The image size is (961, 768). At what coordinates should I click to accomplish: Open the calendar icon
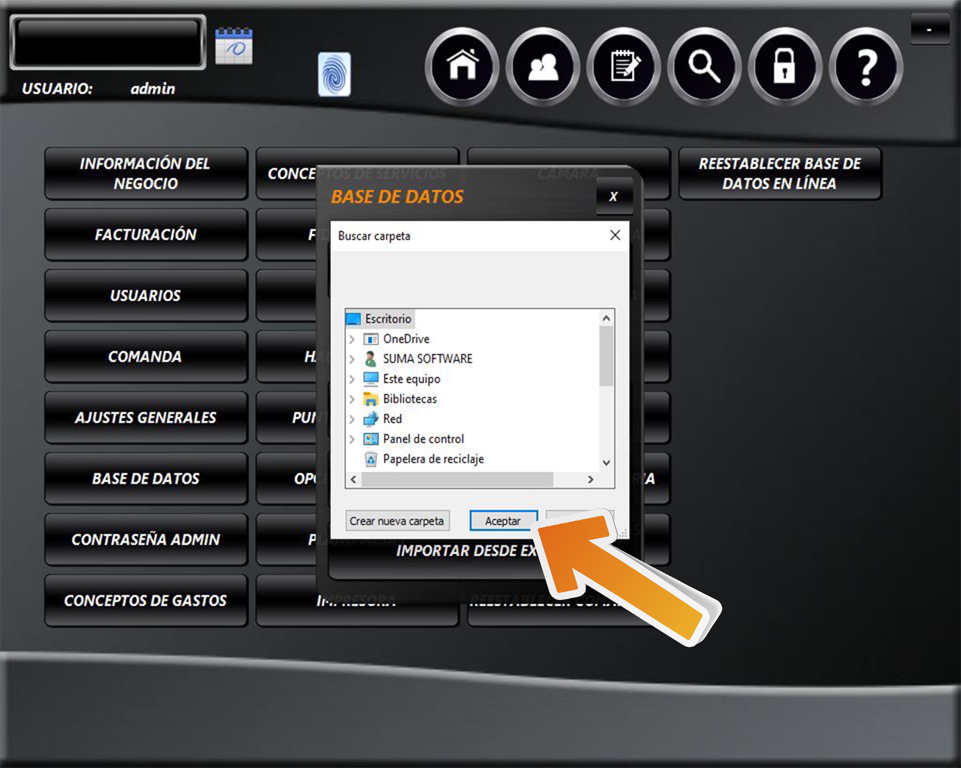(x=234, y=46)
